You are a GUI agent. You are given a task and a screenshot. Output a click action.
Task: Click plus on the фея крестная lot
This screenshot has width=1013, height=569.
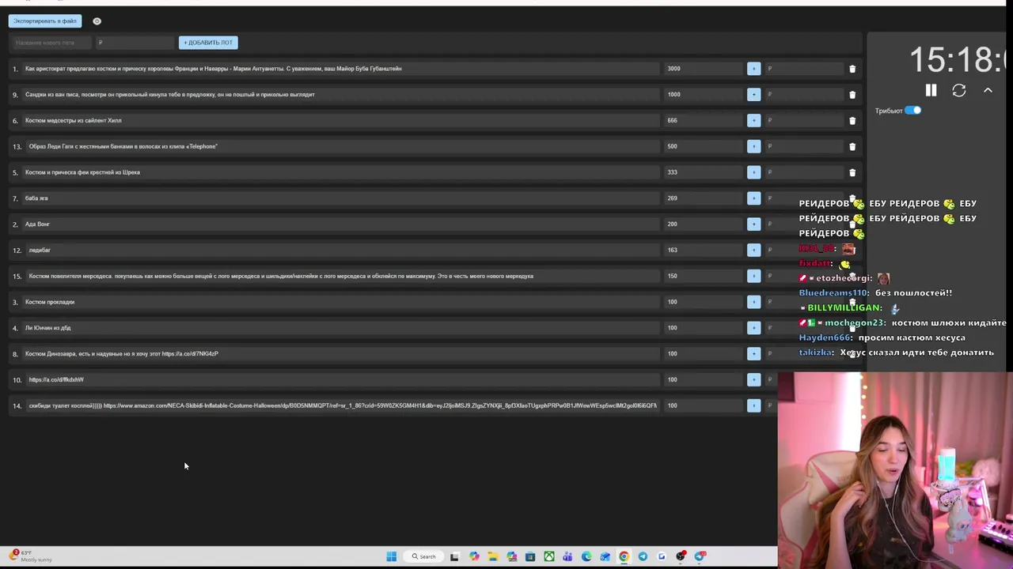tap(753, 172)
